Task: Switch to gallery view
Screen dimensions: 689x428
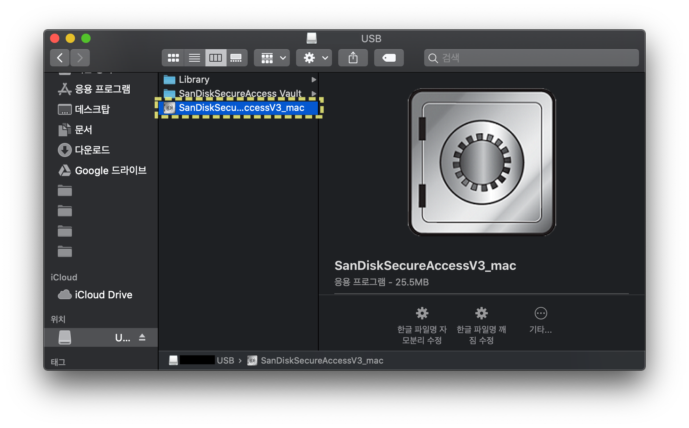Action: click(236, 58)
